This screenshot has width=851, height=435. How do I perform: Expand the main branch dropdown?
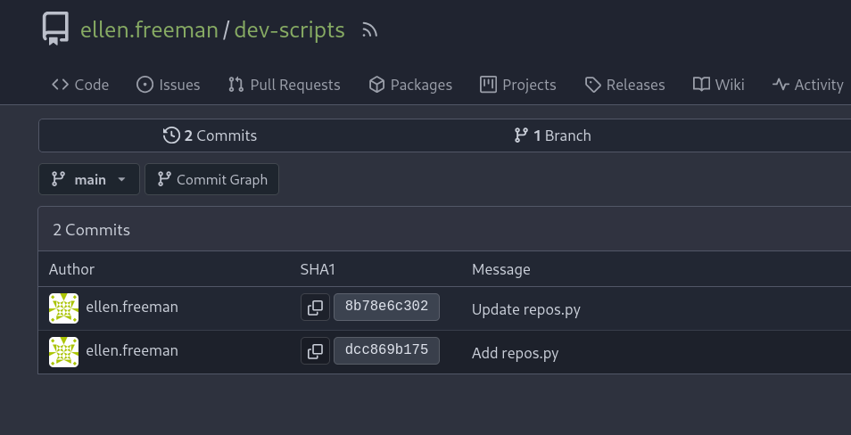coord(89,179)
